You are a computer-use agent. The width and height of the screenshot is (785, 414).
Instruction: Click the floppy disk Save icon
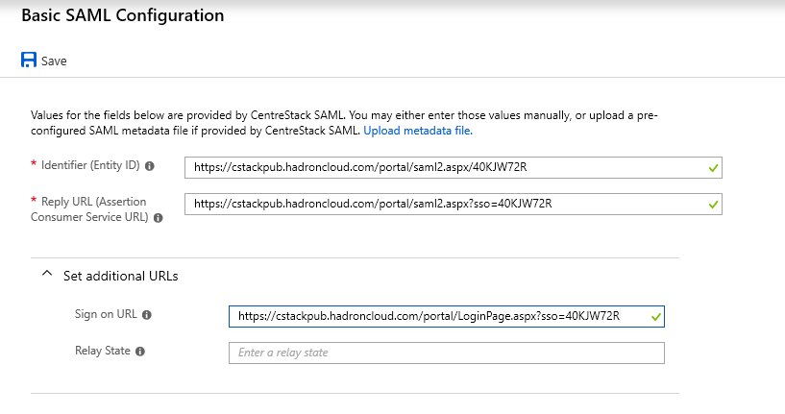pyautogui.click(x=29, y=61)
